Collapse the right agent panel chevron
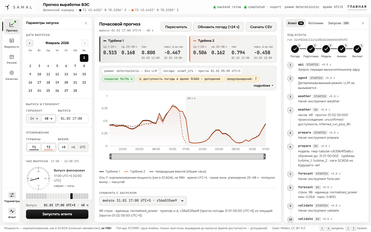The height and width of the screenshot is (232, 371). point(363,23)
